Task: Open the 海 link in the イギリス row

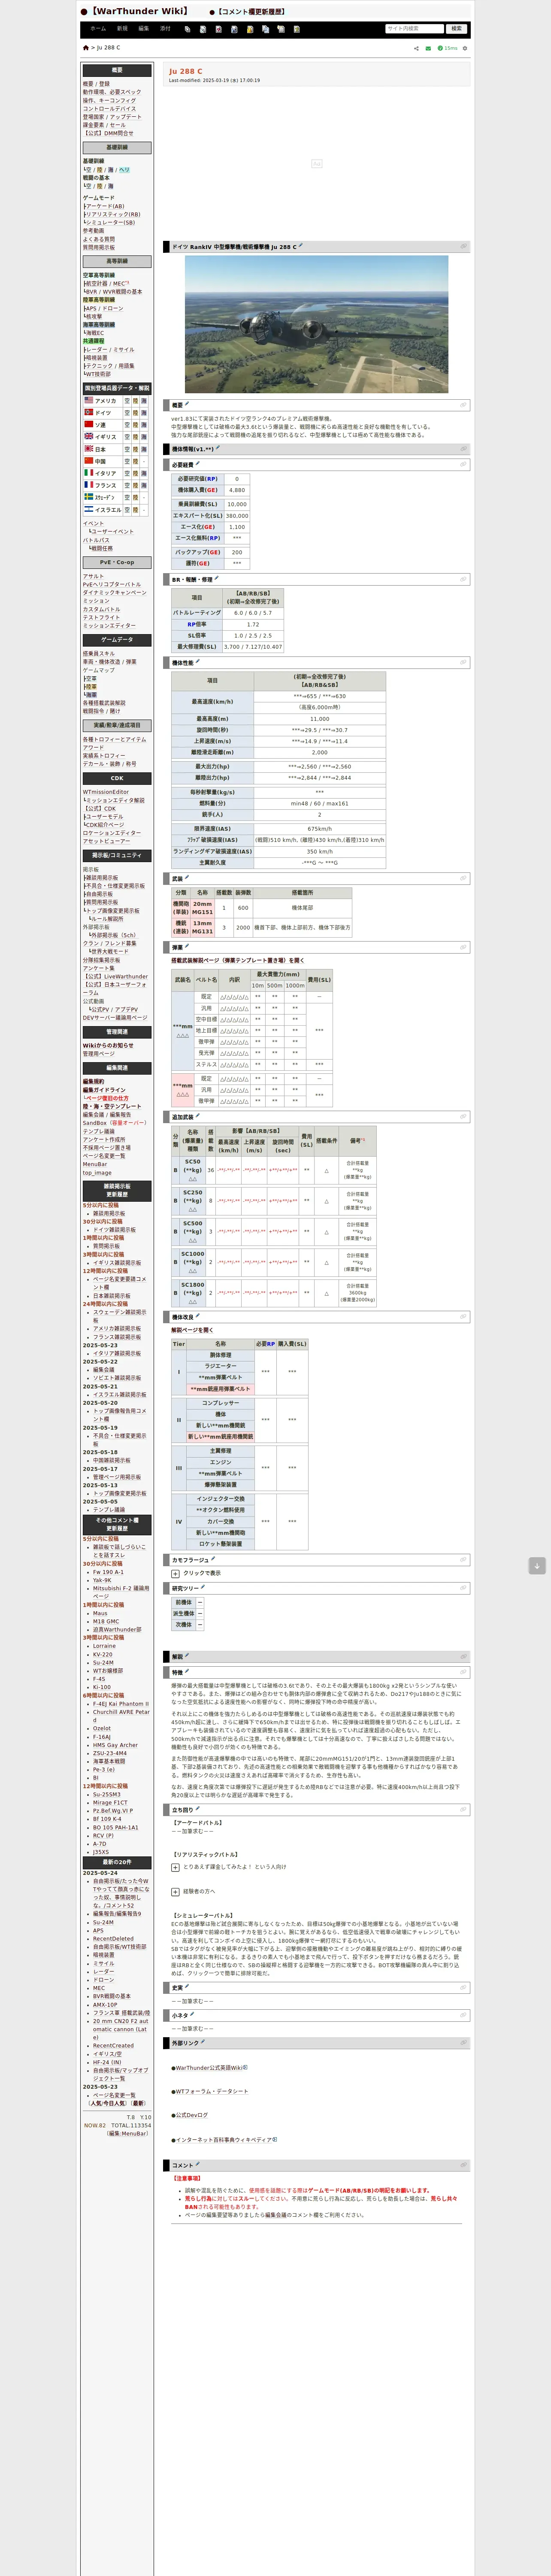Action: pos(144,437)
